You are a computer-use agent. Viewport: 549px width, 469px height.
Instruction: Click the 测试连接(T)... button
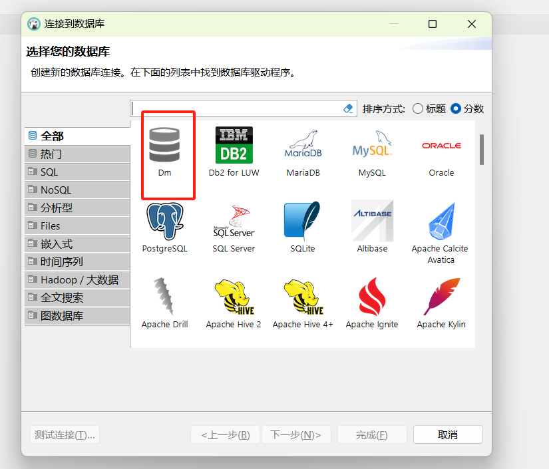[65, 434]
